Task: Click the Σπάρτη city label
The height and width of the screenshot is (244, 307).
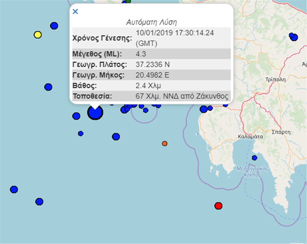Action: (281, 132)
